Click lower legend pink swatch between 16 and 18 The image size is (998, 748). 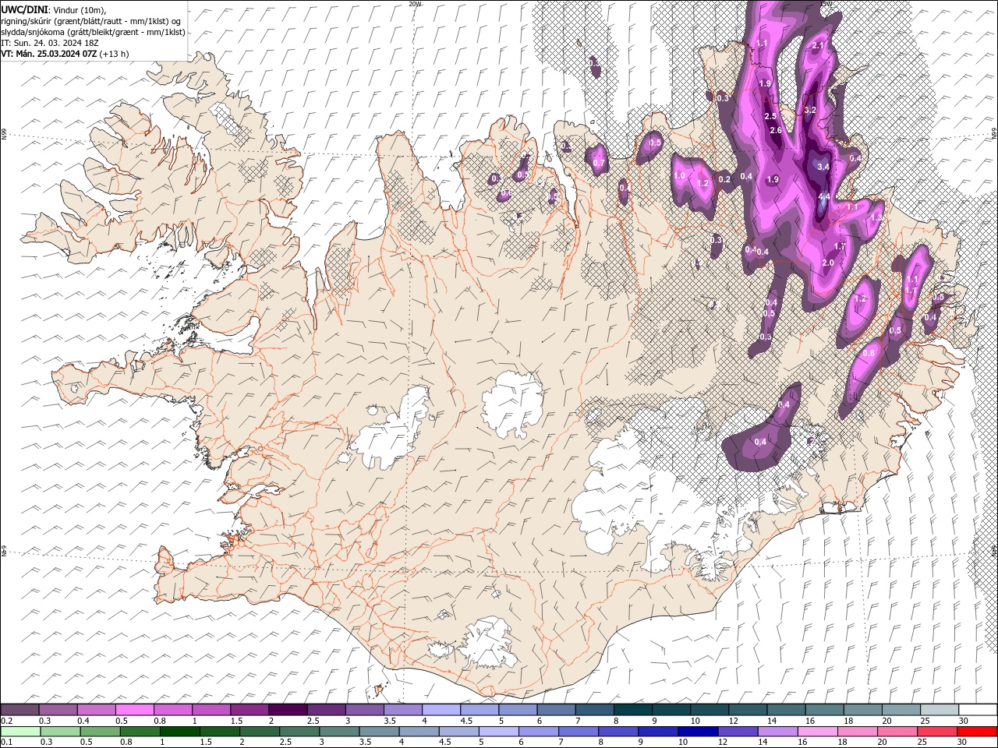[x=817, y=732]
